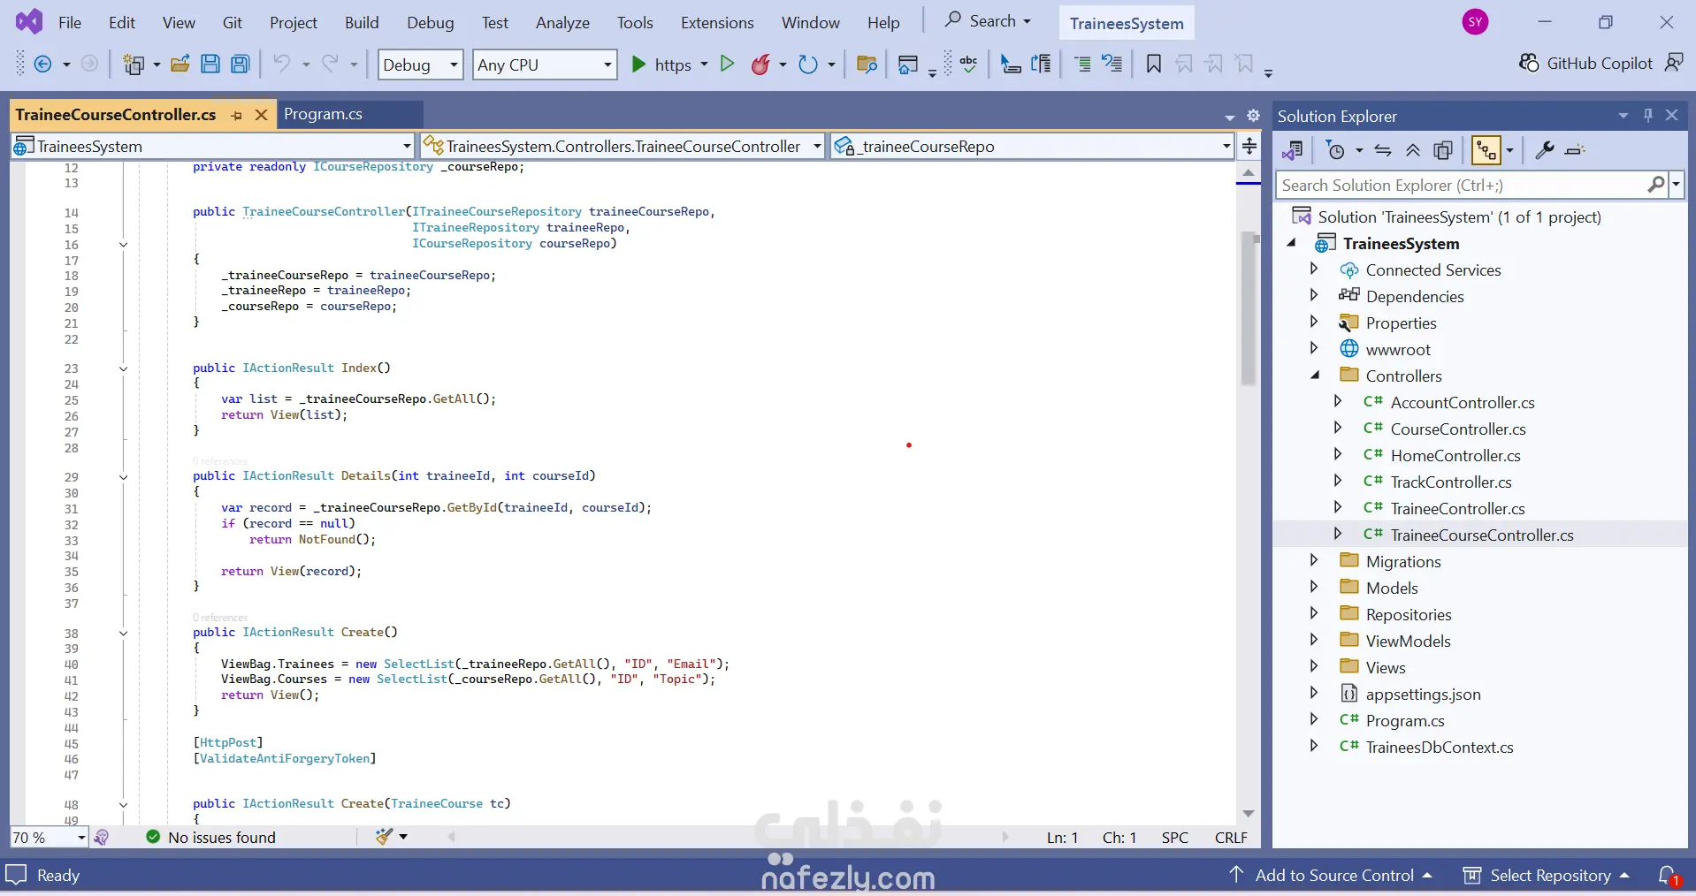Screen dimensions: 1696x896
Task: Click Select Repository in status bar
Action: coord(1547,876)
